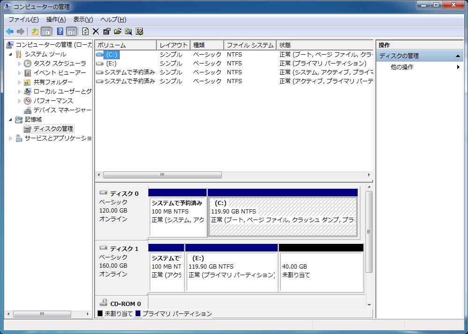Select 共有フォルダー in the tree
The width and height of the screenshot is (468, 334).
point(53,82)
